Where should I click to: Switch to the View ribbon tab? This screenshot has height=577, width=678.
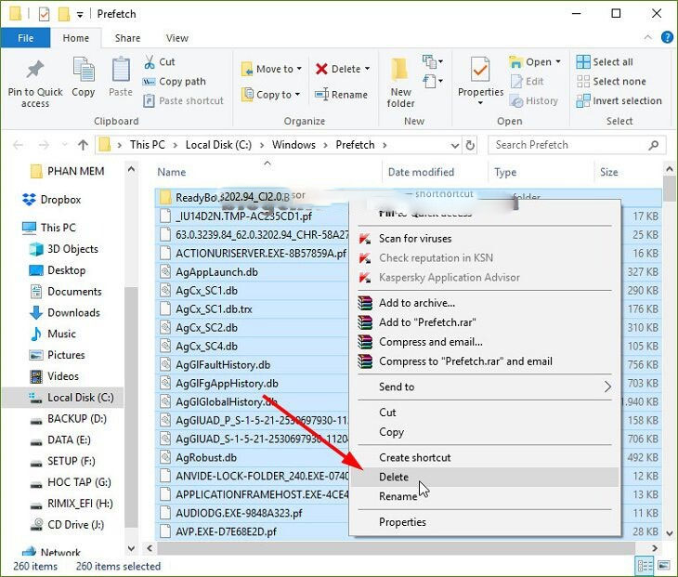[176, 38]
